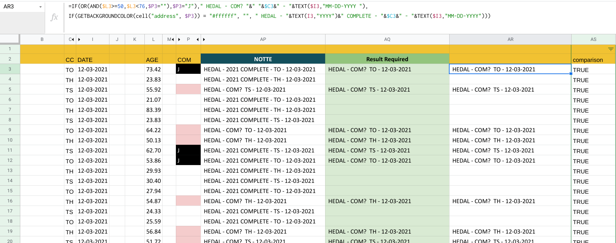This screenshot has width=616, height=243.
Task: Unhide columns with right arrow before AP header
Action: click(204, 40)
